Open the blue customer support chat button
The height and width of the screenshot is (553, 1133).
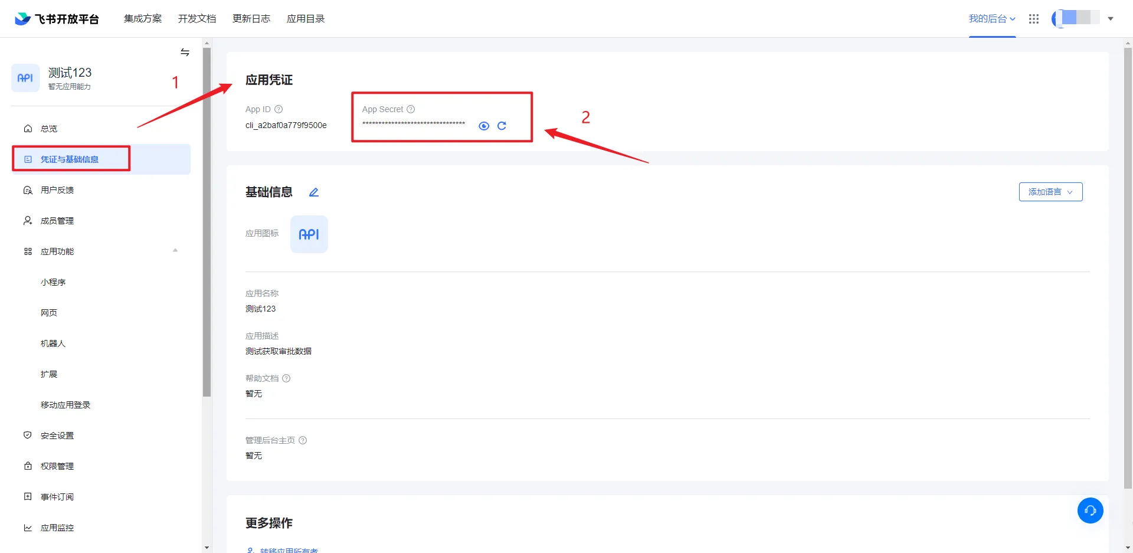click(x=1090, y=511)
